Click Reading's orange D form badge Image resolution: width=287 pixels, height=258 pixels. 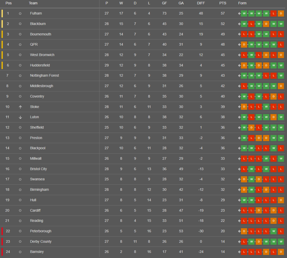pyautogui.click(x=274, y=221)
